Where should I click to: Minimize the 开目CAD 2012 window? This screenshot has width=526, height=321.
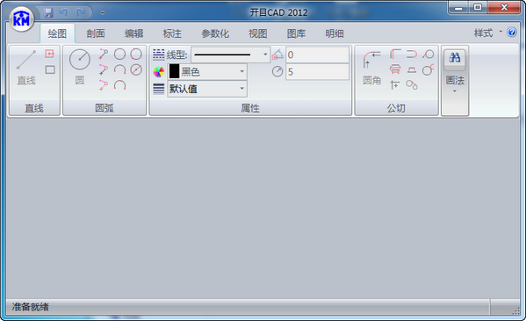pos(458,7)
